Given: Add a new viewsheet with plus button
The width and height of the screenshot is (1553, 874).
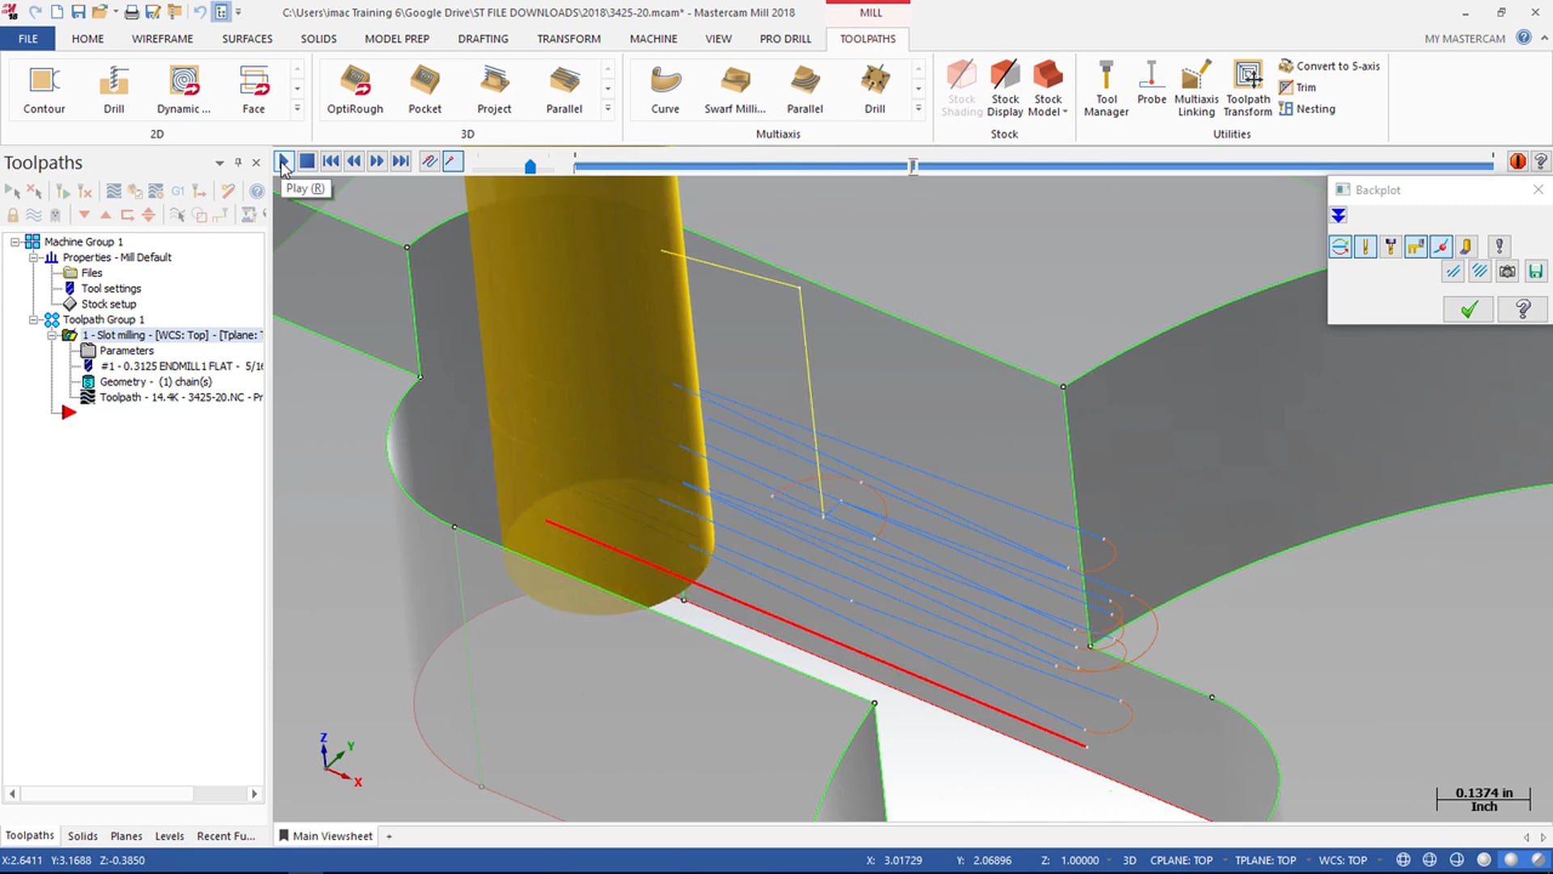Looking at the screenshot, I should (389, 836).
